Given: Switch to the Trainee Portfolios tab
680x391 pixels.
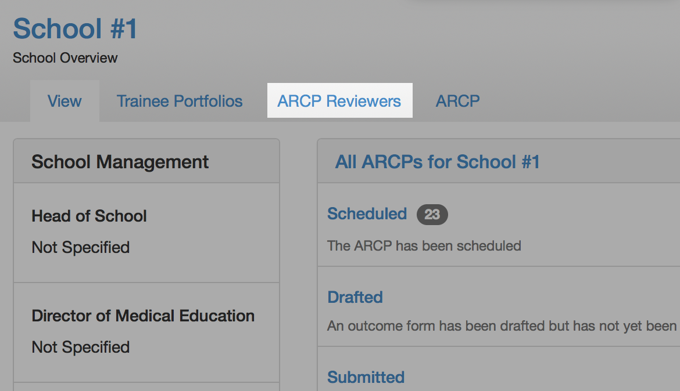Looking at the screenshot, I should (180, 101).
